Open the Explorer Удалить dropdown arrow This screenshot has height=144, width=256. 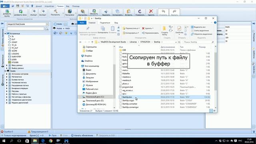153,28
